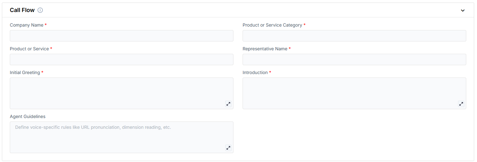Click the Initial Greeting label
The width and height of the screenshot is (477, 162).
click(x=25, y=72)
